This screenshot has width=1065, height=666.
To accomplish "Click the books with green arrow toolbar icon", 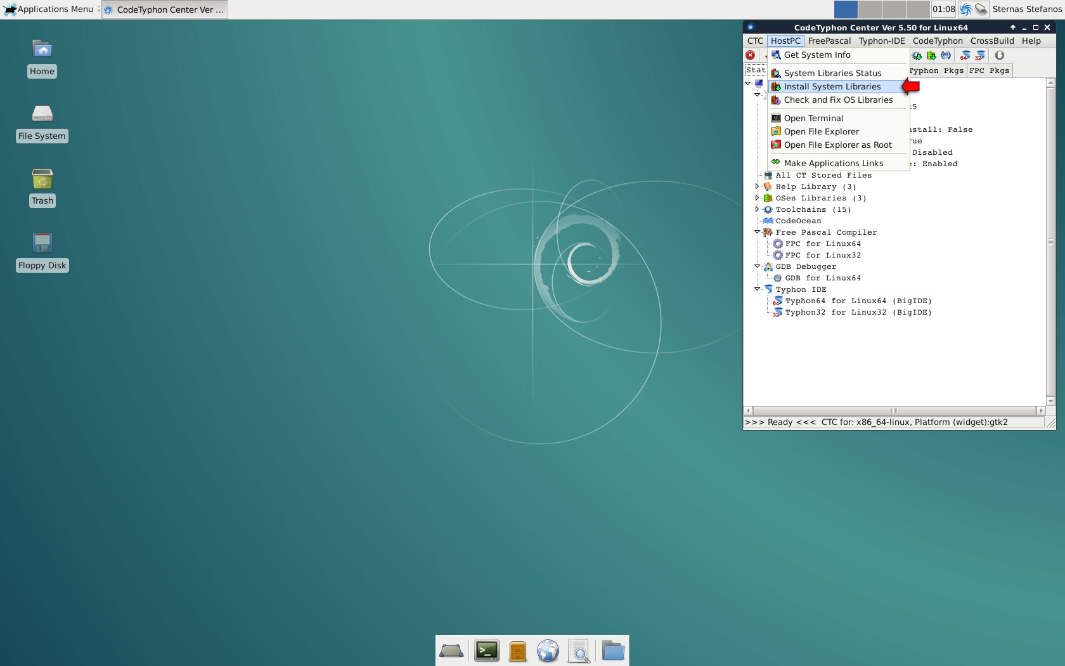I will coord(931,55).
